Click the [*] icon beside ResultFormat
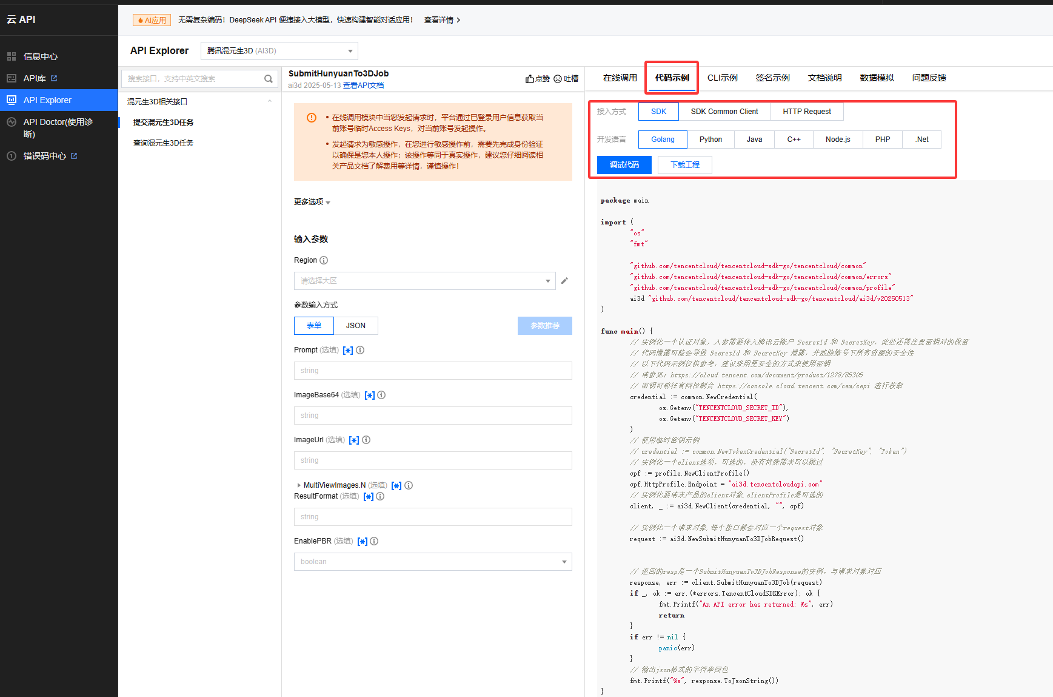 368,497
